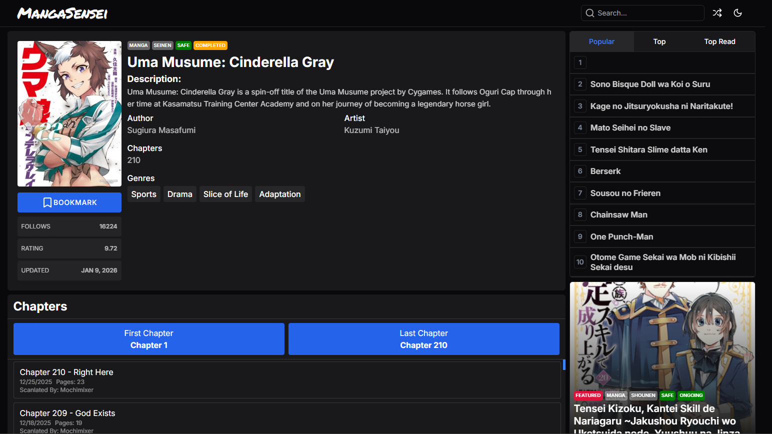Click the Uma Musume cover thumbnail
Viewport: 772px width, 434px height.
[x=69, y=113]
